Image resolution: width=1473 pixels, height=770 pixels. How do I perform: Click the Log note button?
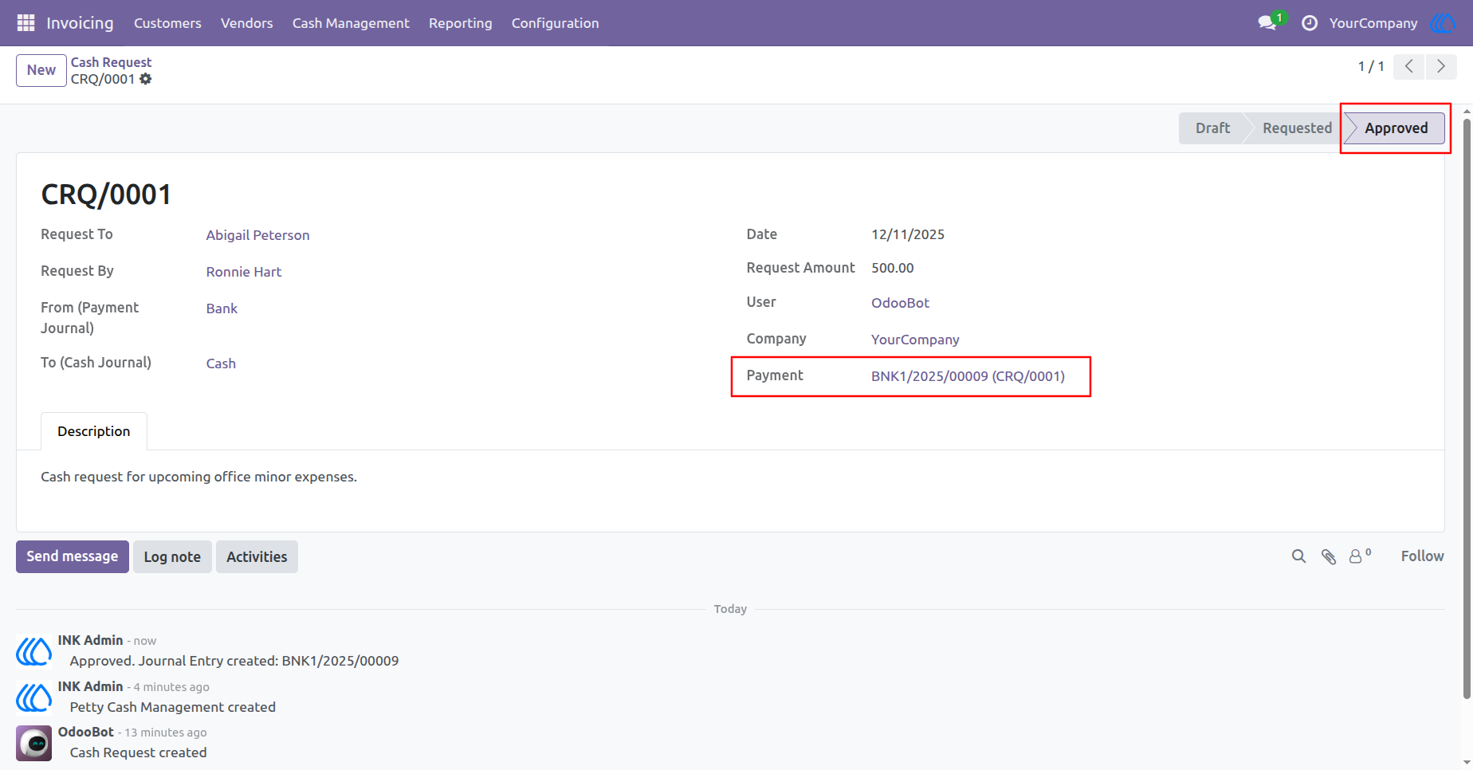click(x=172, y=556)
